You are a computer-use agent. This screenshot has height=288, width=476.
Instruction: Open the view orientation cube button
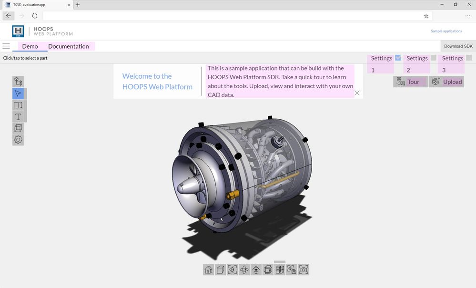(x=221, y=269)
